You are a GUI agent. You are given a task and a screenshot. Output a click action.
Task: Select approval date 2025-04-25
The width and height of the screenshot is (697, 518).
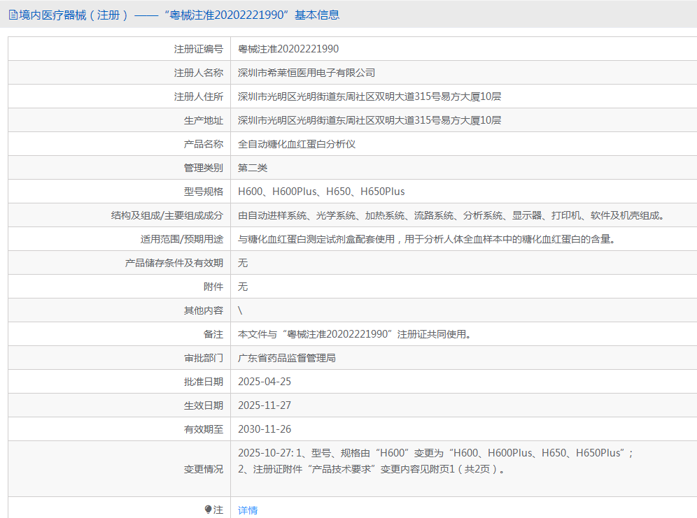[x=265, y=382]
